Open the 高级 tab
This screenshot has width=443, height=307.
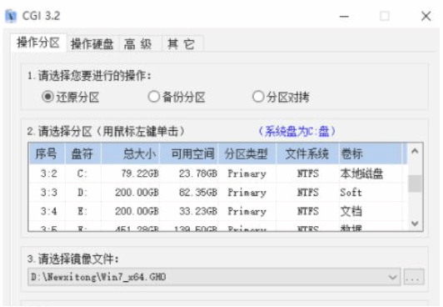(138, 44)
